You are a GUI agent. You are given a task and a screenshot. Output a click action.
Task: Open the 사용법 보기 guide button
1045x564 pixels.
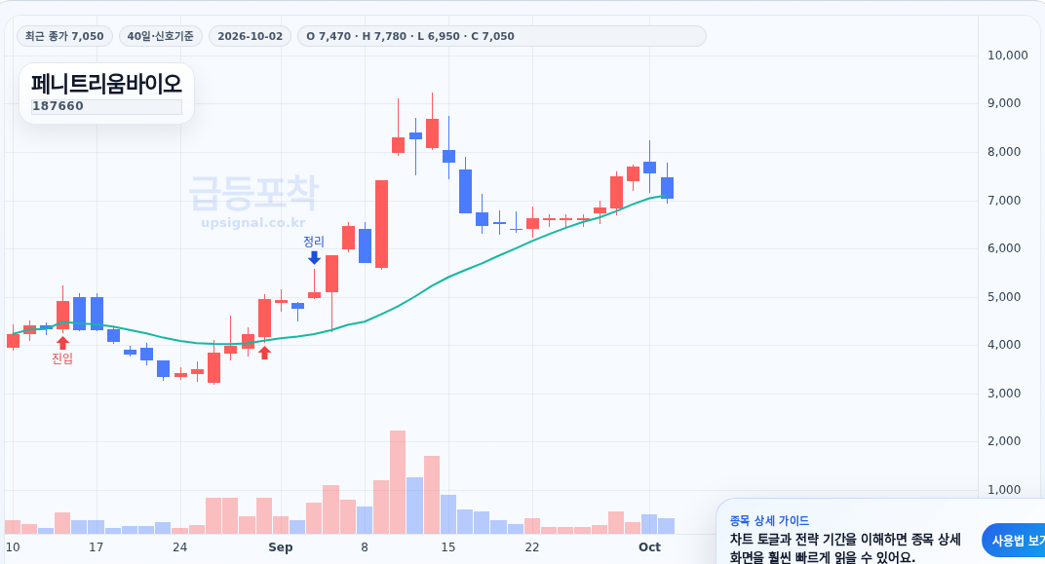pos(1017,540)
